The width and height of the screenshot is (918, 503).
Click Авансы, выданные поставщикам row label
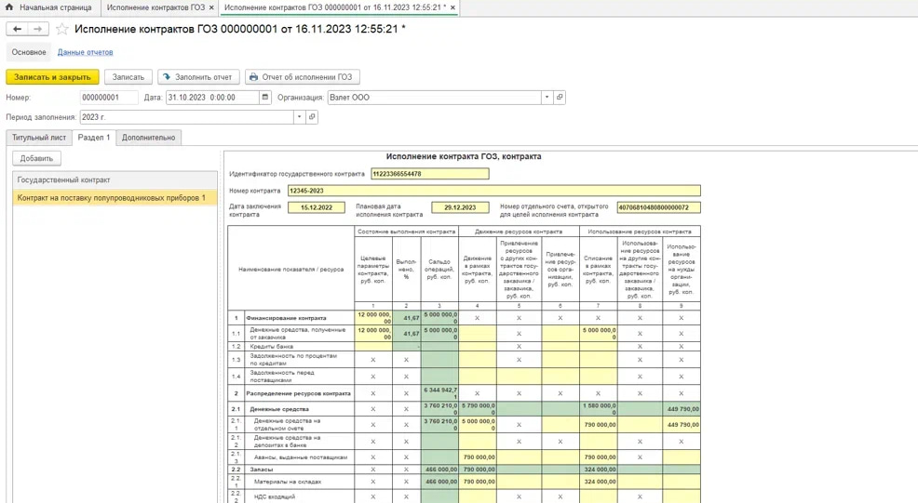pos(301,457)
